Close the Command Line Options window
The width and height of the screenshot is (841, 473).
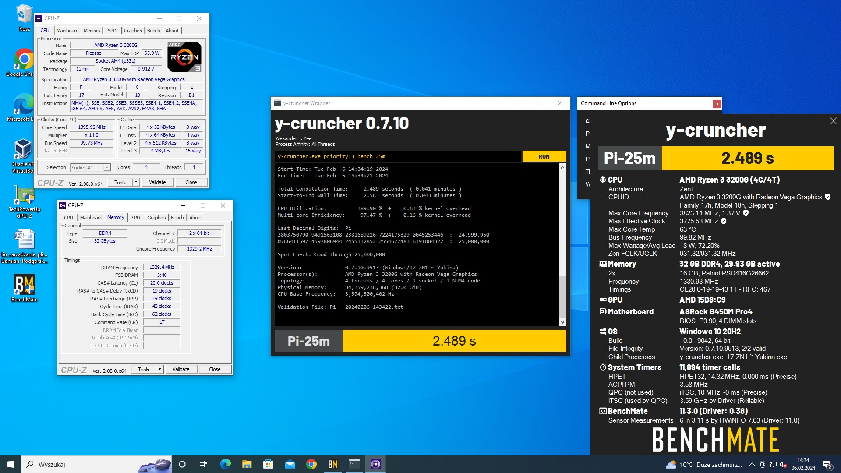[717, 104]
